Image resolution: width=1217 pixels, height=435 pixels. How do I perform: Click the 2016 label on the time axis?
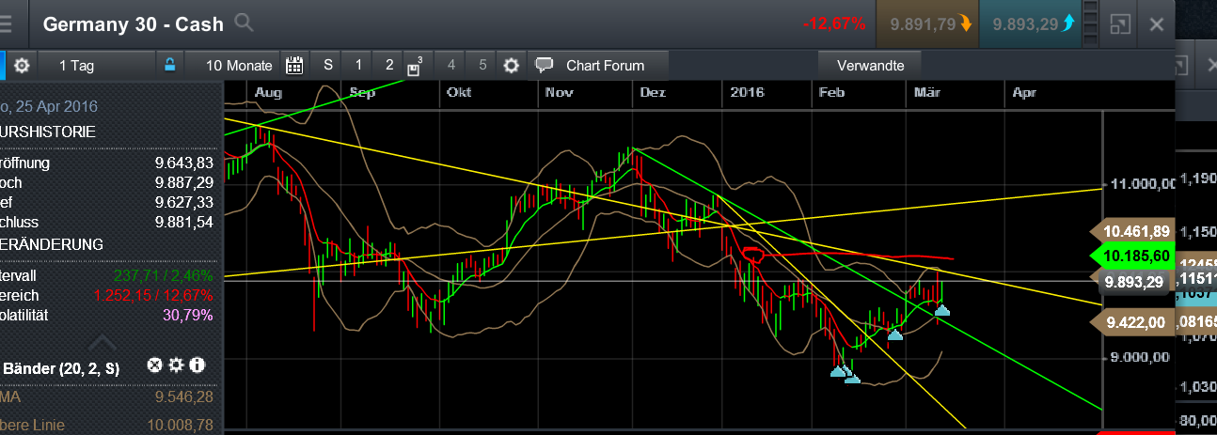pyautogui.click(x=747, y=92)
